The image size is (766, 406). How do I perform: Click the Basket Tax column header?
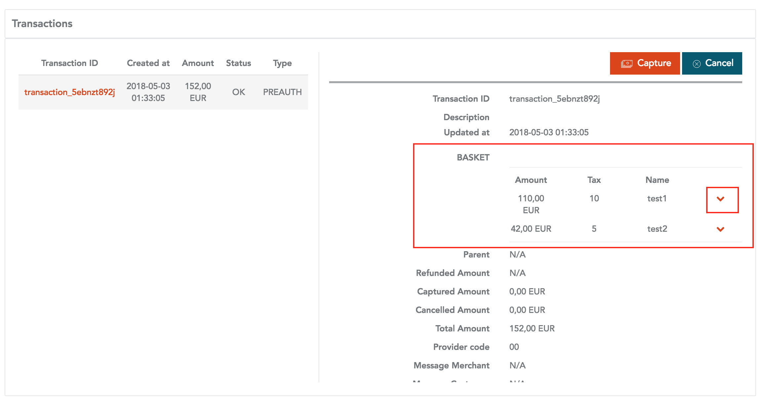point(594,180)
